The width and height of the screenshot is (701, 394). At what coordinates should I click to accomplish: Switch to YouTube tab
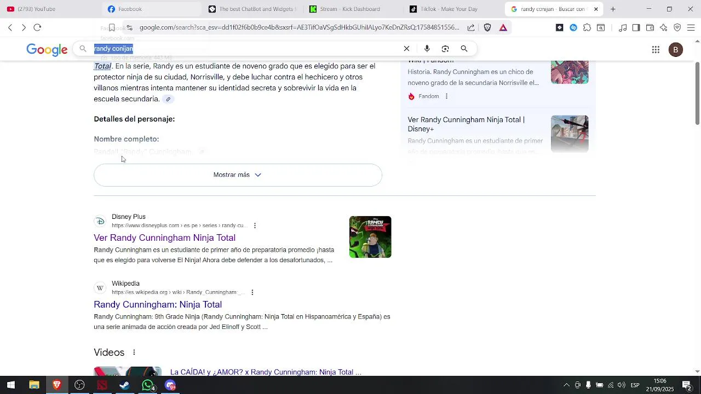point(49,9)
